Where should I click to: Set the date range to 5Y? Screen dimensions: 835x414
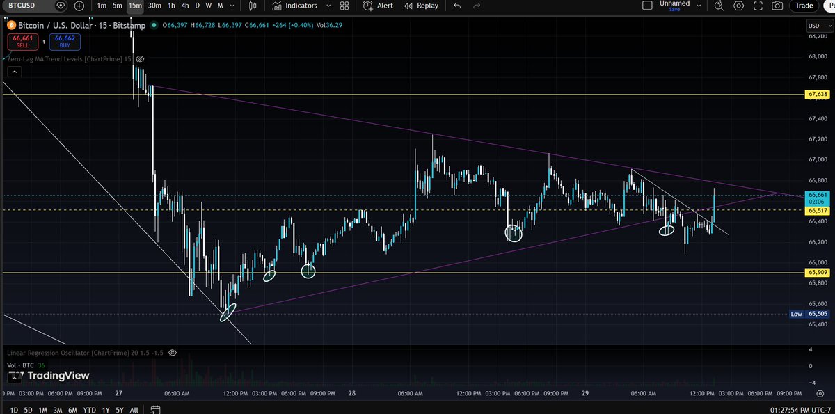coord(119,410)
